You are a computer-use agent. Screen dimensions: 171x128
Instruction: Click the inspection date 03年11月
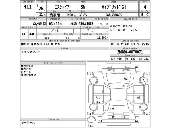tap(55, 24)
